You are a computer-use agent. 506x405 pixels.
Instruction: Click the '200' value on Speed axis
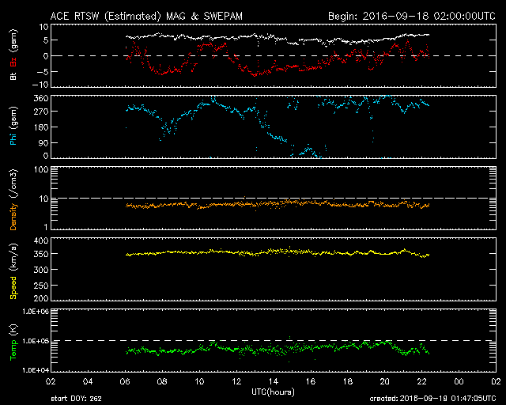pos(41,298)
